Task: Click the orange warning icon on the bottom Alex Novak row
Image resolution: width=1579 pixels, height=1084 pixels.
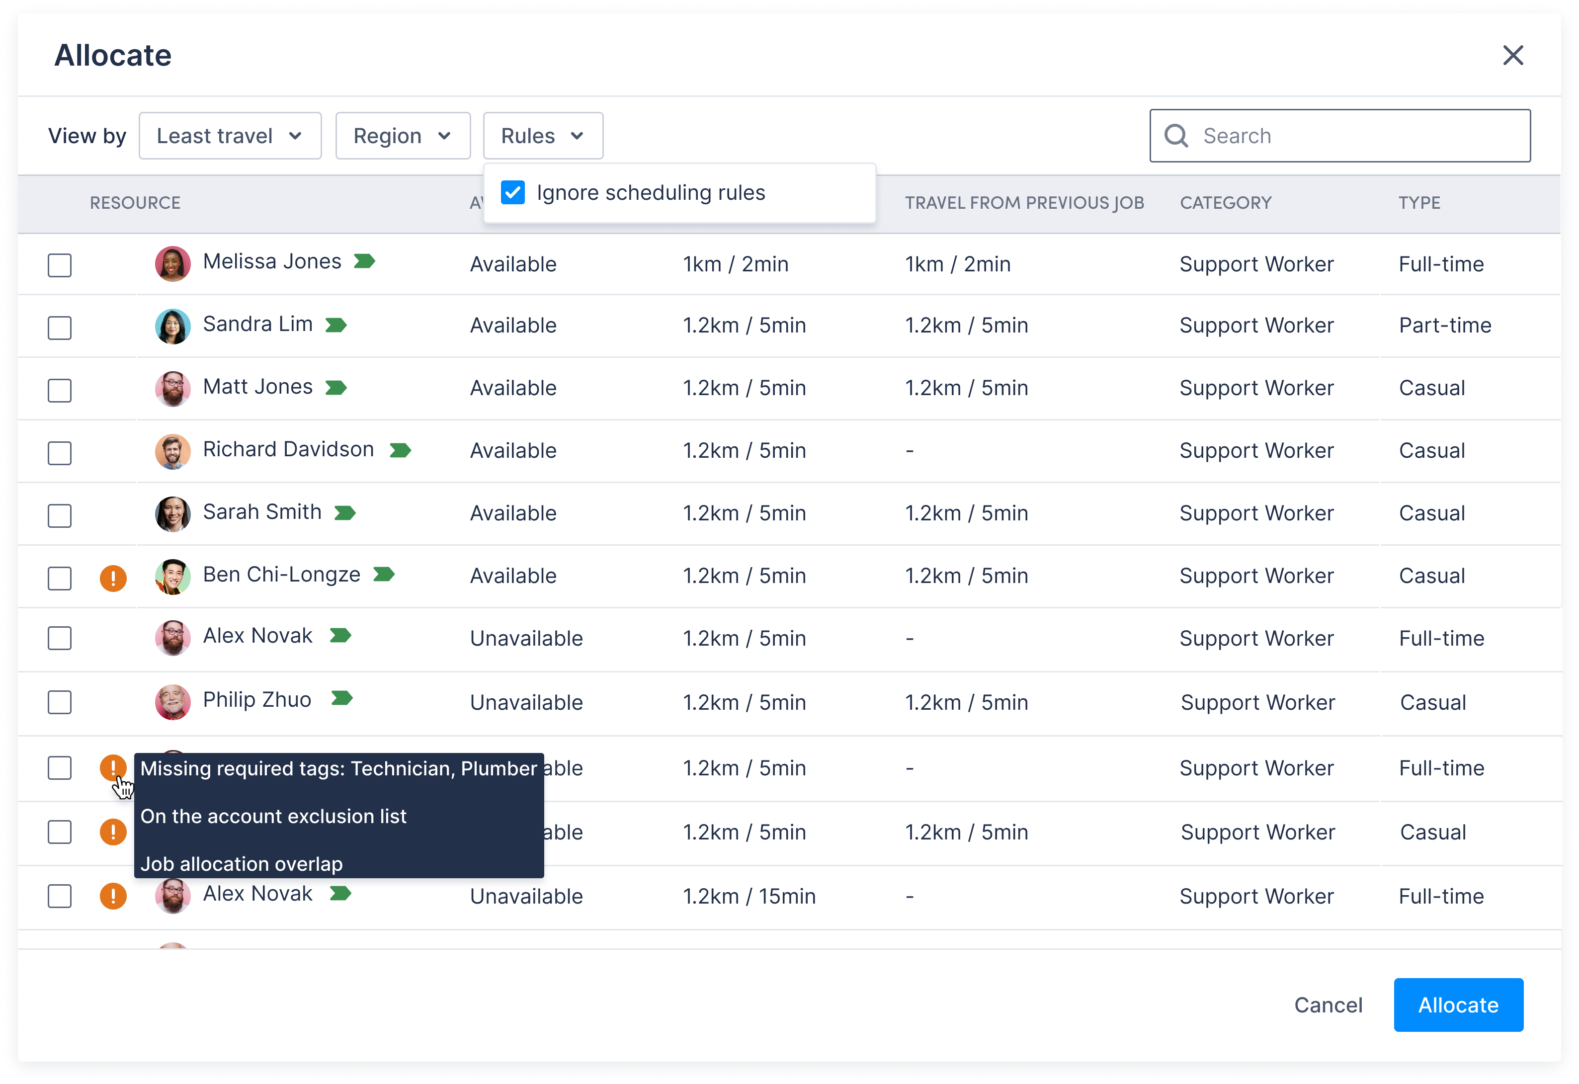Action: coord(113,897)
